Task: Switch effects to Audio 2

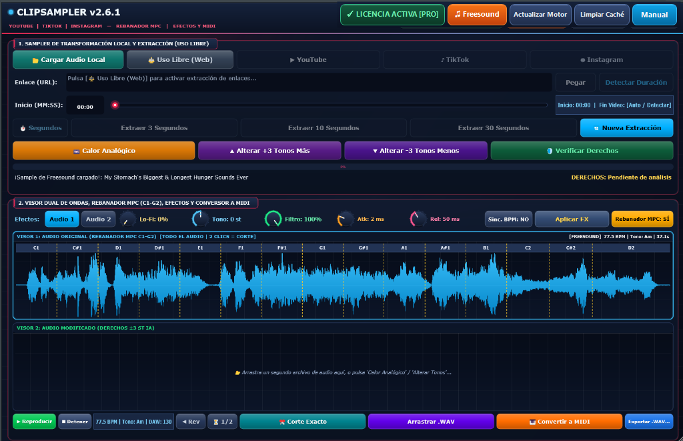Action: point(99,219)
